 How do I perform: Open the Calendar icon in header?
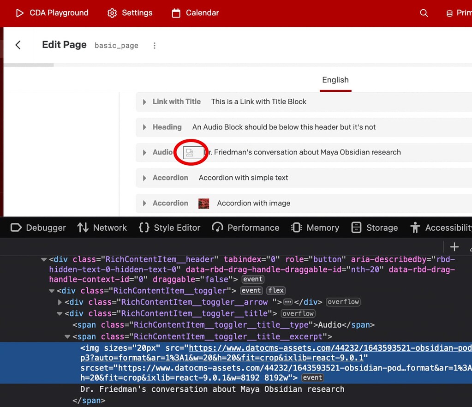pyautogui.click(x=176, y=13)
